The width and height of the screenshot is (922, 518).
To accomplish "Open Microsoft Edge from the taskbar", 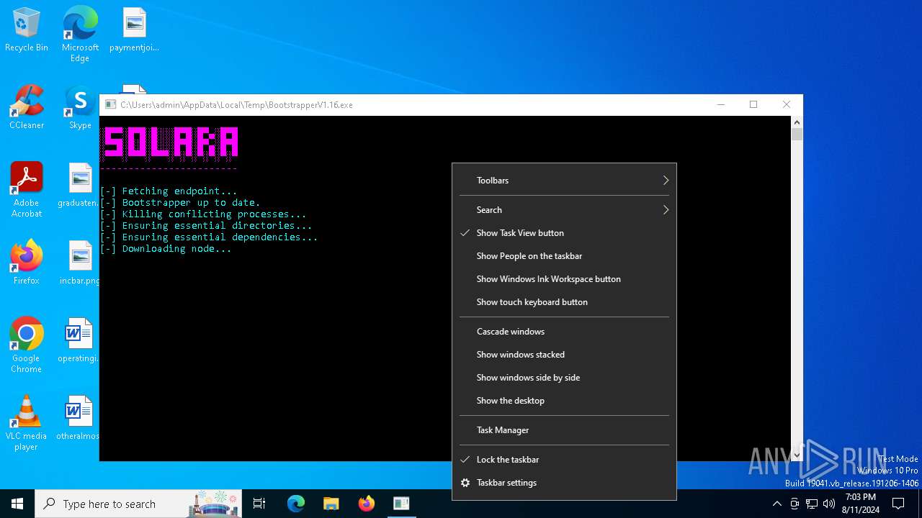I will (296, 504).
